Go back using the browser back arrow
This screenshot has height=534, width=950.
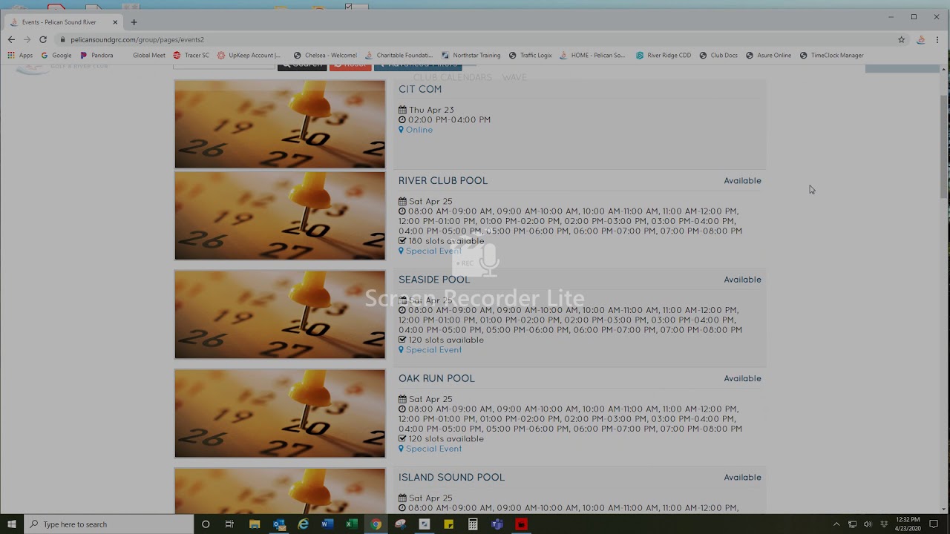click(11, 39)
